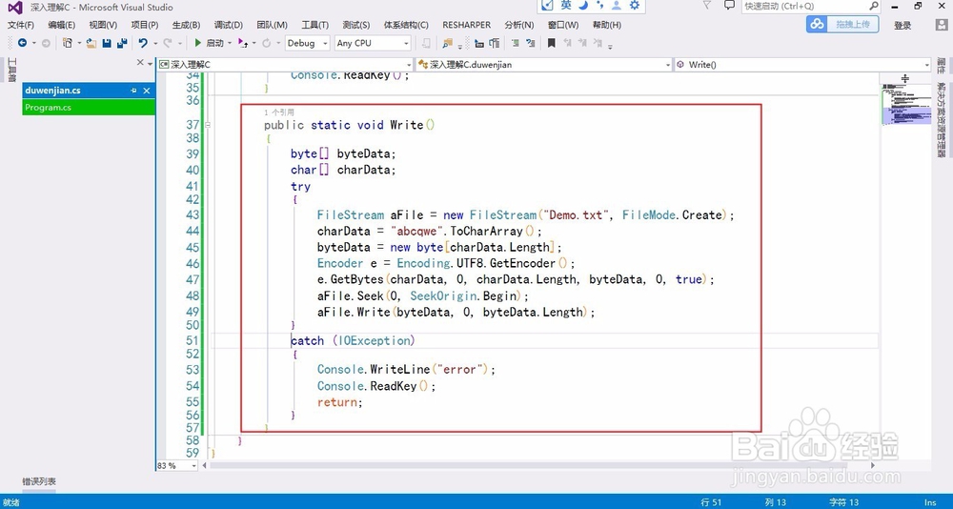The width and height of the screenshot is (953, 509).
Task: Click the Open File folder icon
Action: pos(91,43)
